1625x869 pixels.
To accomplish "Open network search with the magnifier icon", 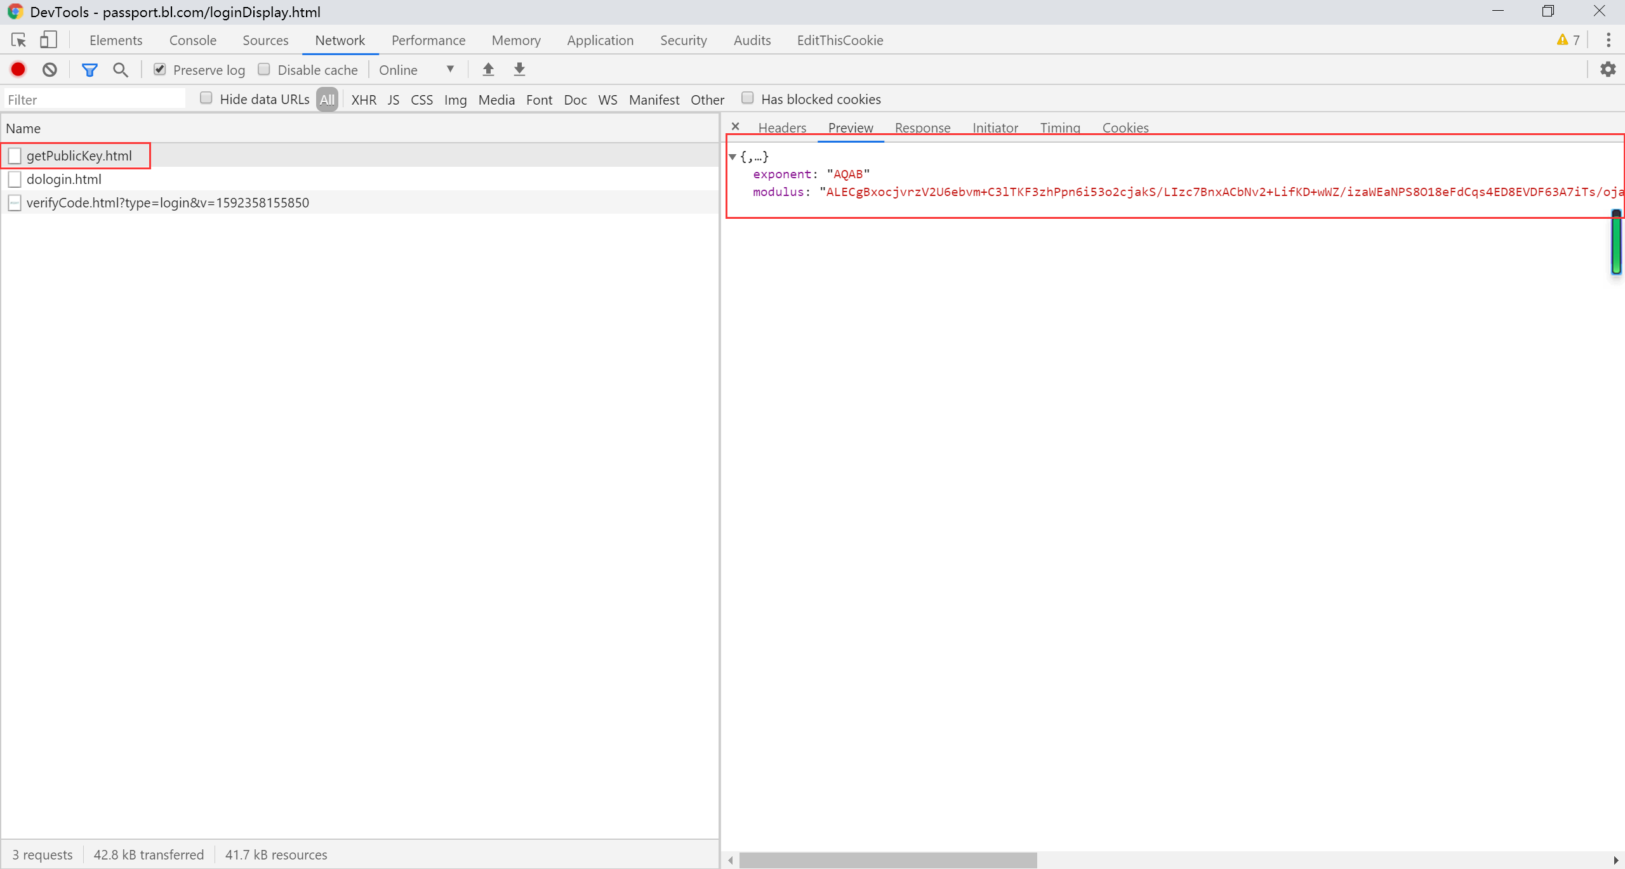I will tap(120, 70).
